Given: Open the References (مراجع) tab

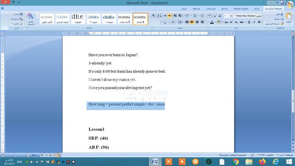Looking at the screenshot, I should coord(224,8).
